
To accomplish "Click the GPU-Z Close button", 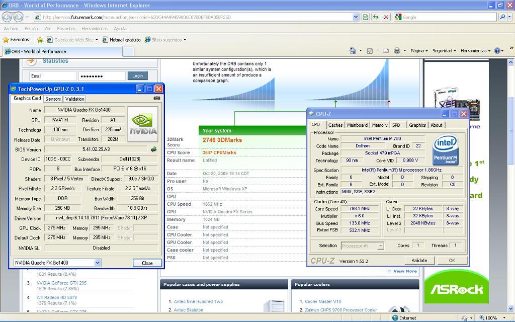I will (x=147, y=263).
